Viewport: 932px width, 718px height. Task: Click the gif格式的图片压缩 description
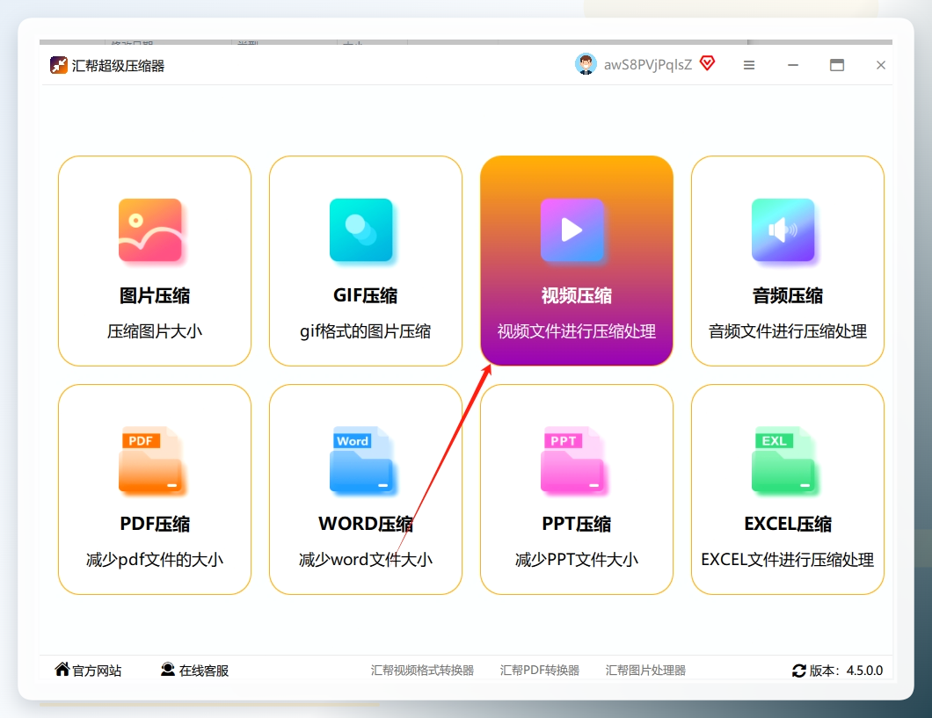(x=366, y=331)
